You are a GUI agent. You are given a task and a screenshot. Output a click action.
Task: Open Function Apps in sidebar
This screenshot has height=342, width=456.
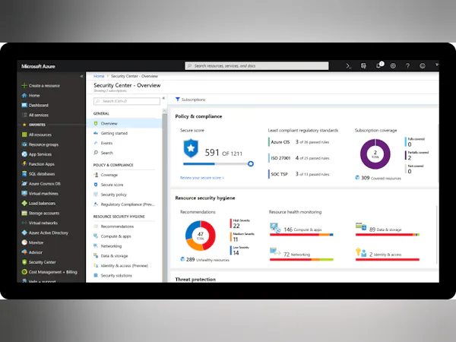pyautogui.click(x=38, y=164)
